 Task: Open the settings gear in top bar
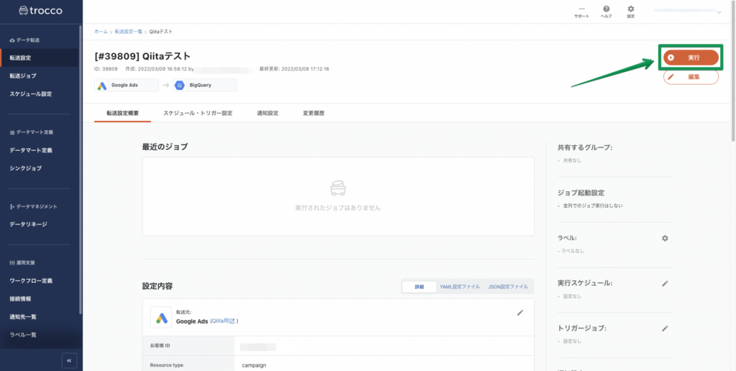[x=630, y=11]
